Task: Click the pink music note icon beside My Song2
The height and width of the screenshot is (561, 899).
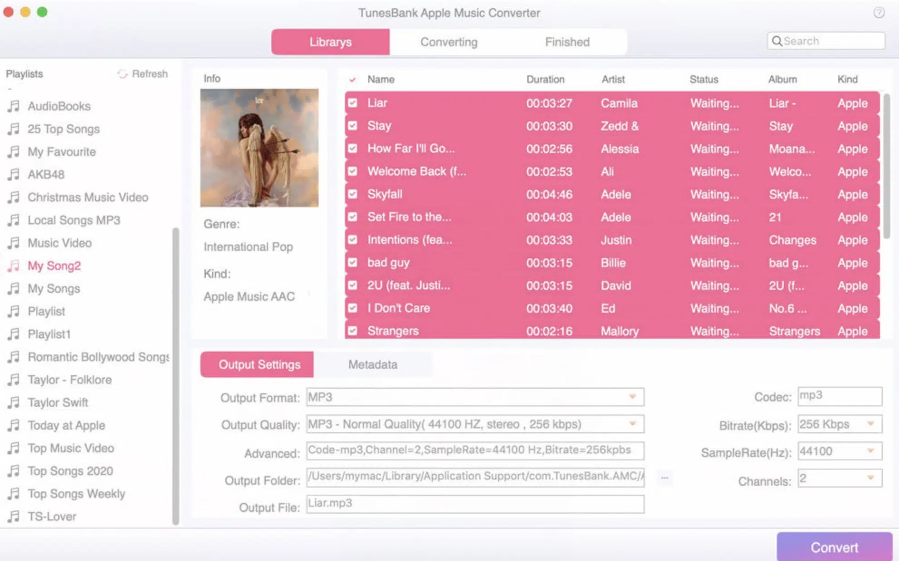Action: pyautogui.click(x=14, y=266)
